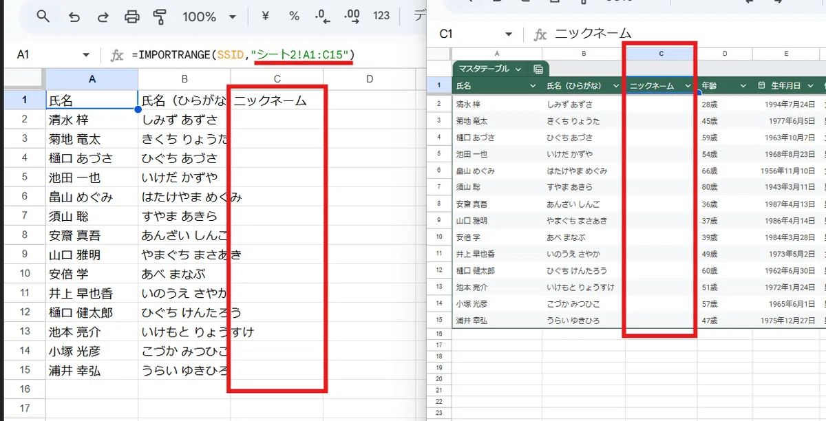The height and width of the screenshot is (421, 826).
Task: Select column B header in left sheet
Action: pyautogui.click(x=184, y=79)
